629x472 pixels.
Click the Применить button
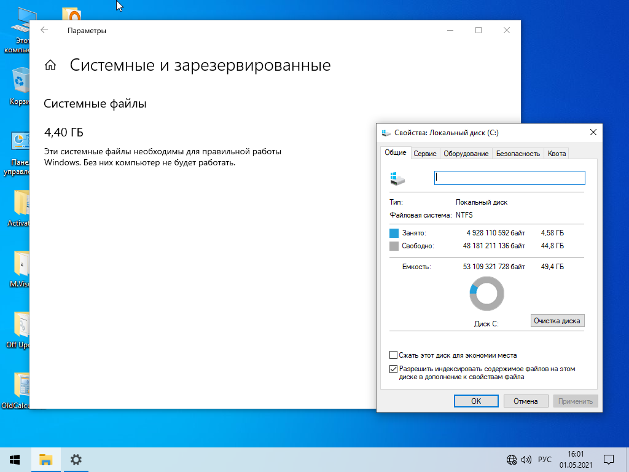[x=575, y=401]
